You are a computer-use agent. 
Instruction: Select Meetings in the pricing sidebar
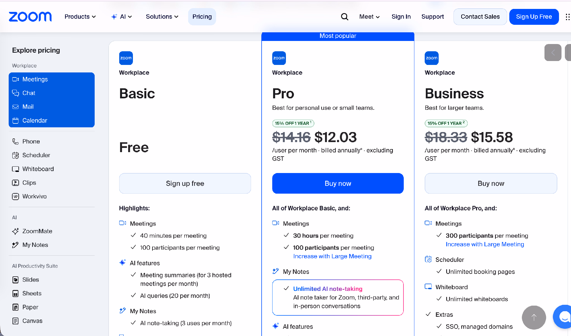[x=52, y=79]
